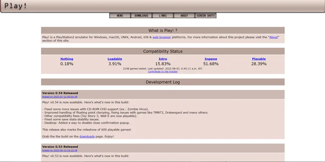
Task: Open the Ingame compatibility category
Action: point(211,59)
